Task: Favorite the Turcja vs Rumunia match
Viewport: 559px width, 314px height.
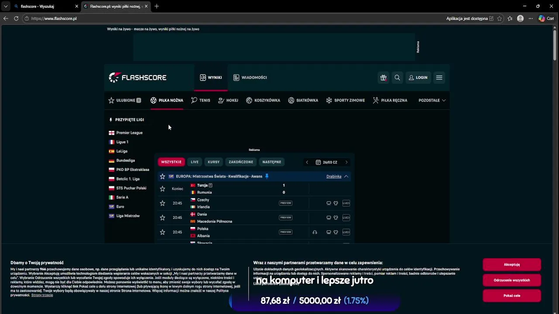Action: coord(162,189)
